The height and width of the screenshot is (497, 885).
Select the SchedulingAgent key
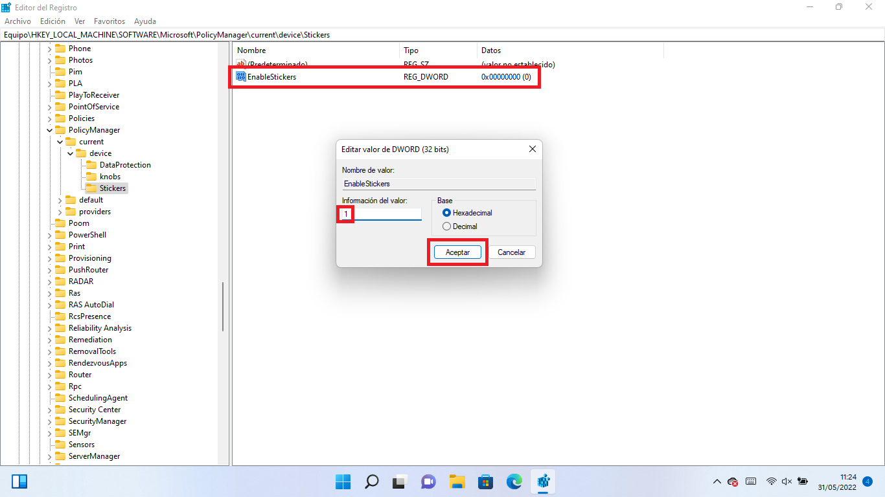pyautogui.click(x=98, y=398)
